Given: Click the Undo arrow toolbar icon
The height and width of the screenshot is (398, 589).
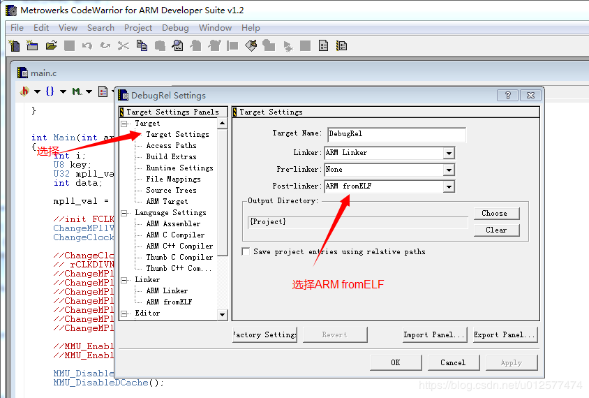Looking at the screenshot, I should [x=87, y=46].
